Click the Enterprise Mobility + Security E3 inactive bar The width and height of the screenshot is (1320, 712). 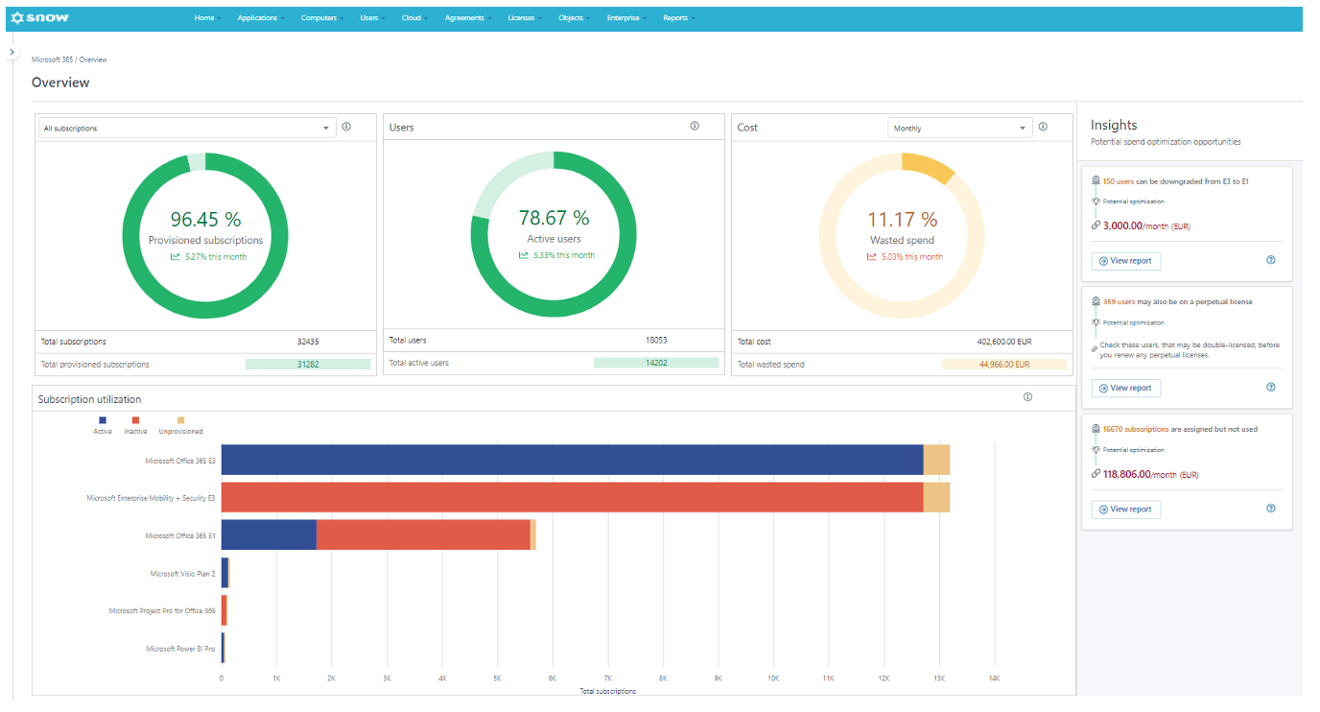572,497
